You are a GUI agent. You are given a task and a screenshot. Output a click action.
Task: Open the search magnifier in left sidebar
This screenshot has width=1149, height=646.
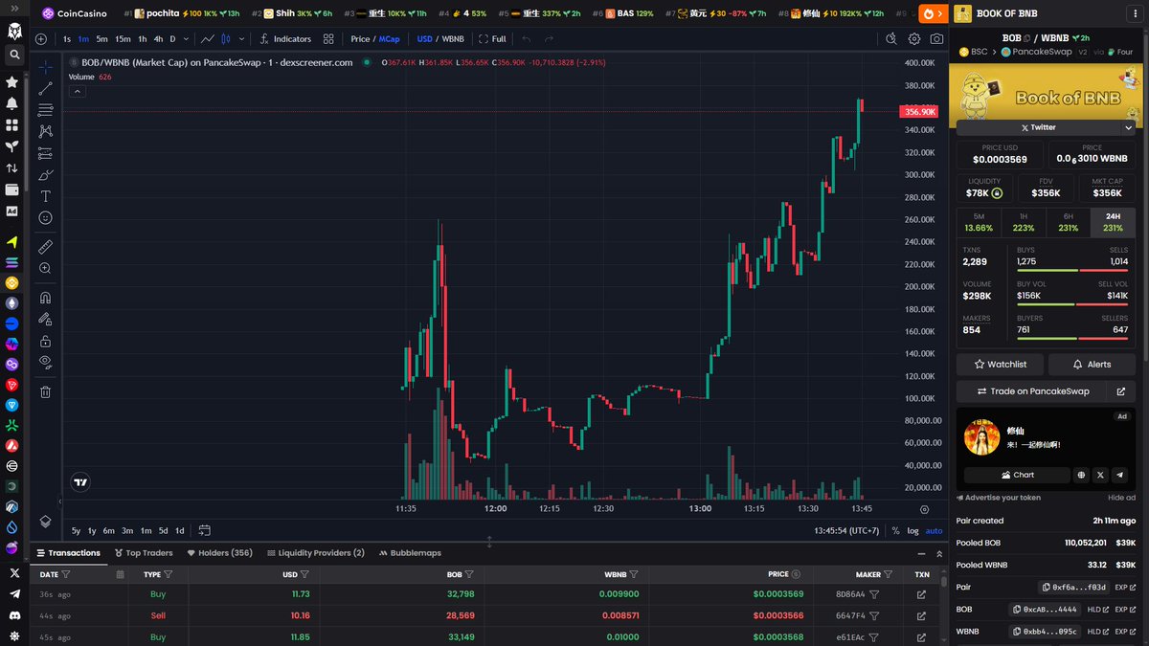13,56
